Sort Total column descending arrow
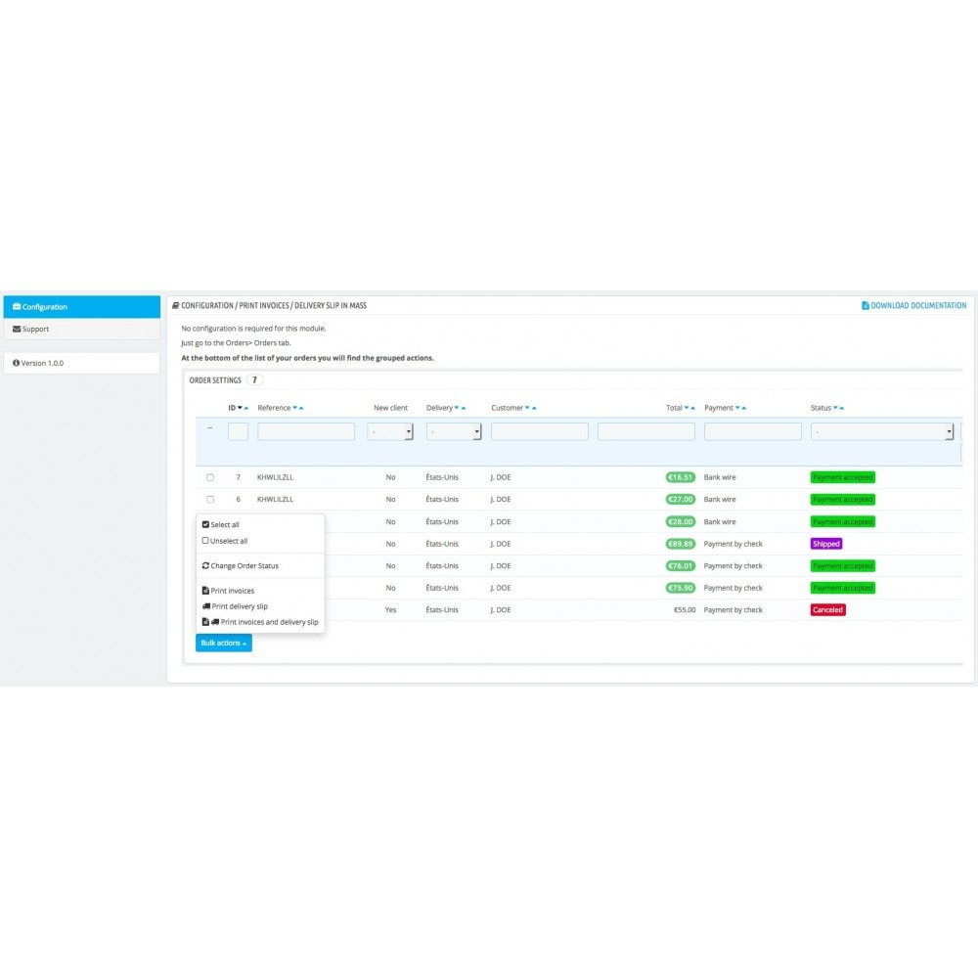This screenshot has height=978, width=978. [x=687, y=408]
